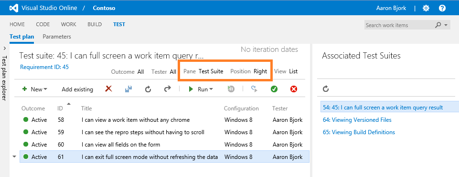The height and width of the screenshot is (177, 459).
Task: Click the Search work items field
Action: [x=399, y=25]
